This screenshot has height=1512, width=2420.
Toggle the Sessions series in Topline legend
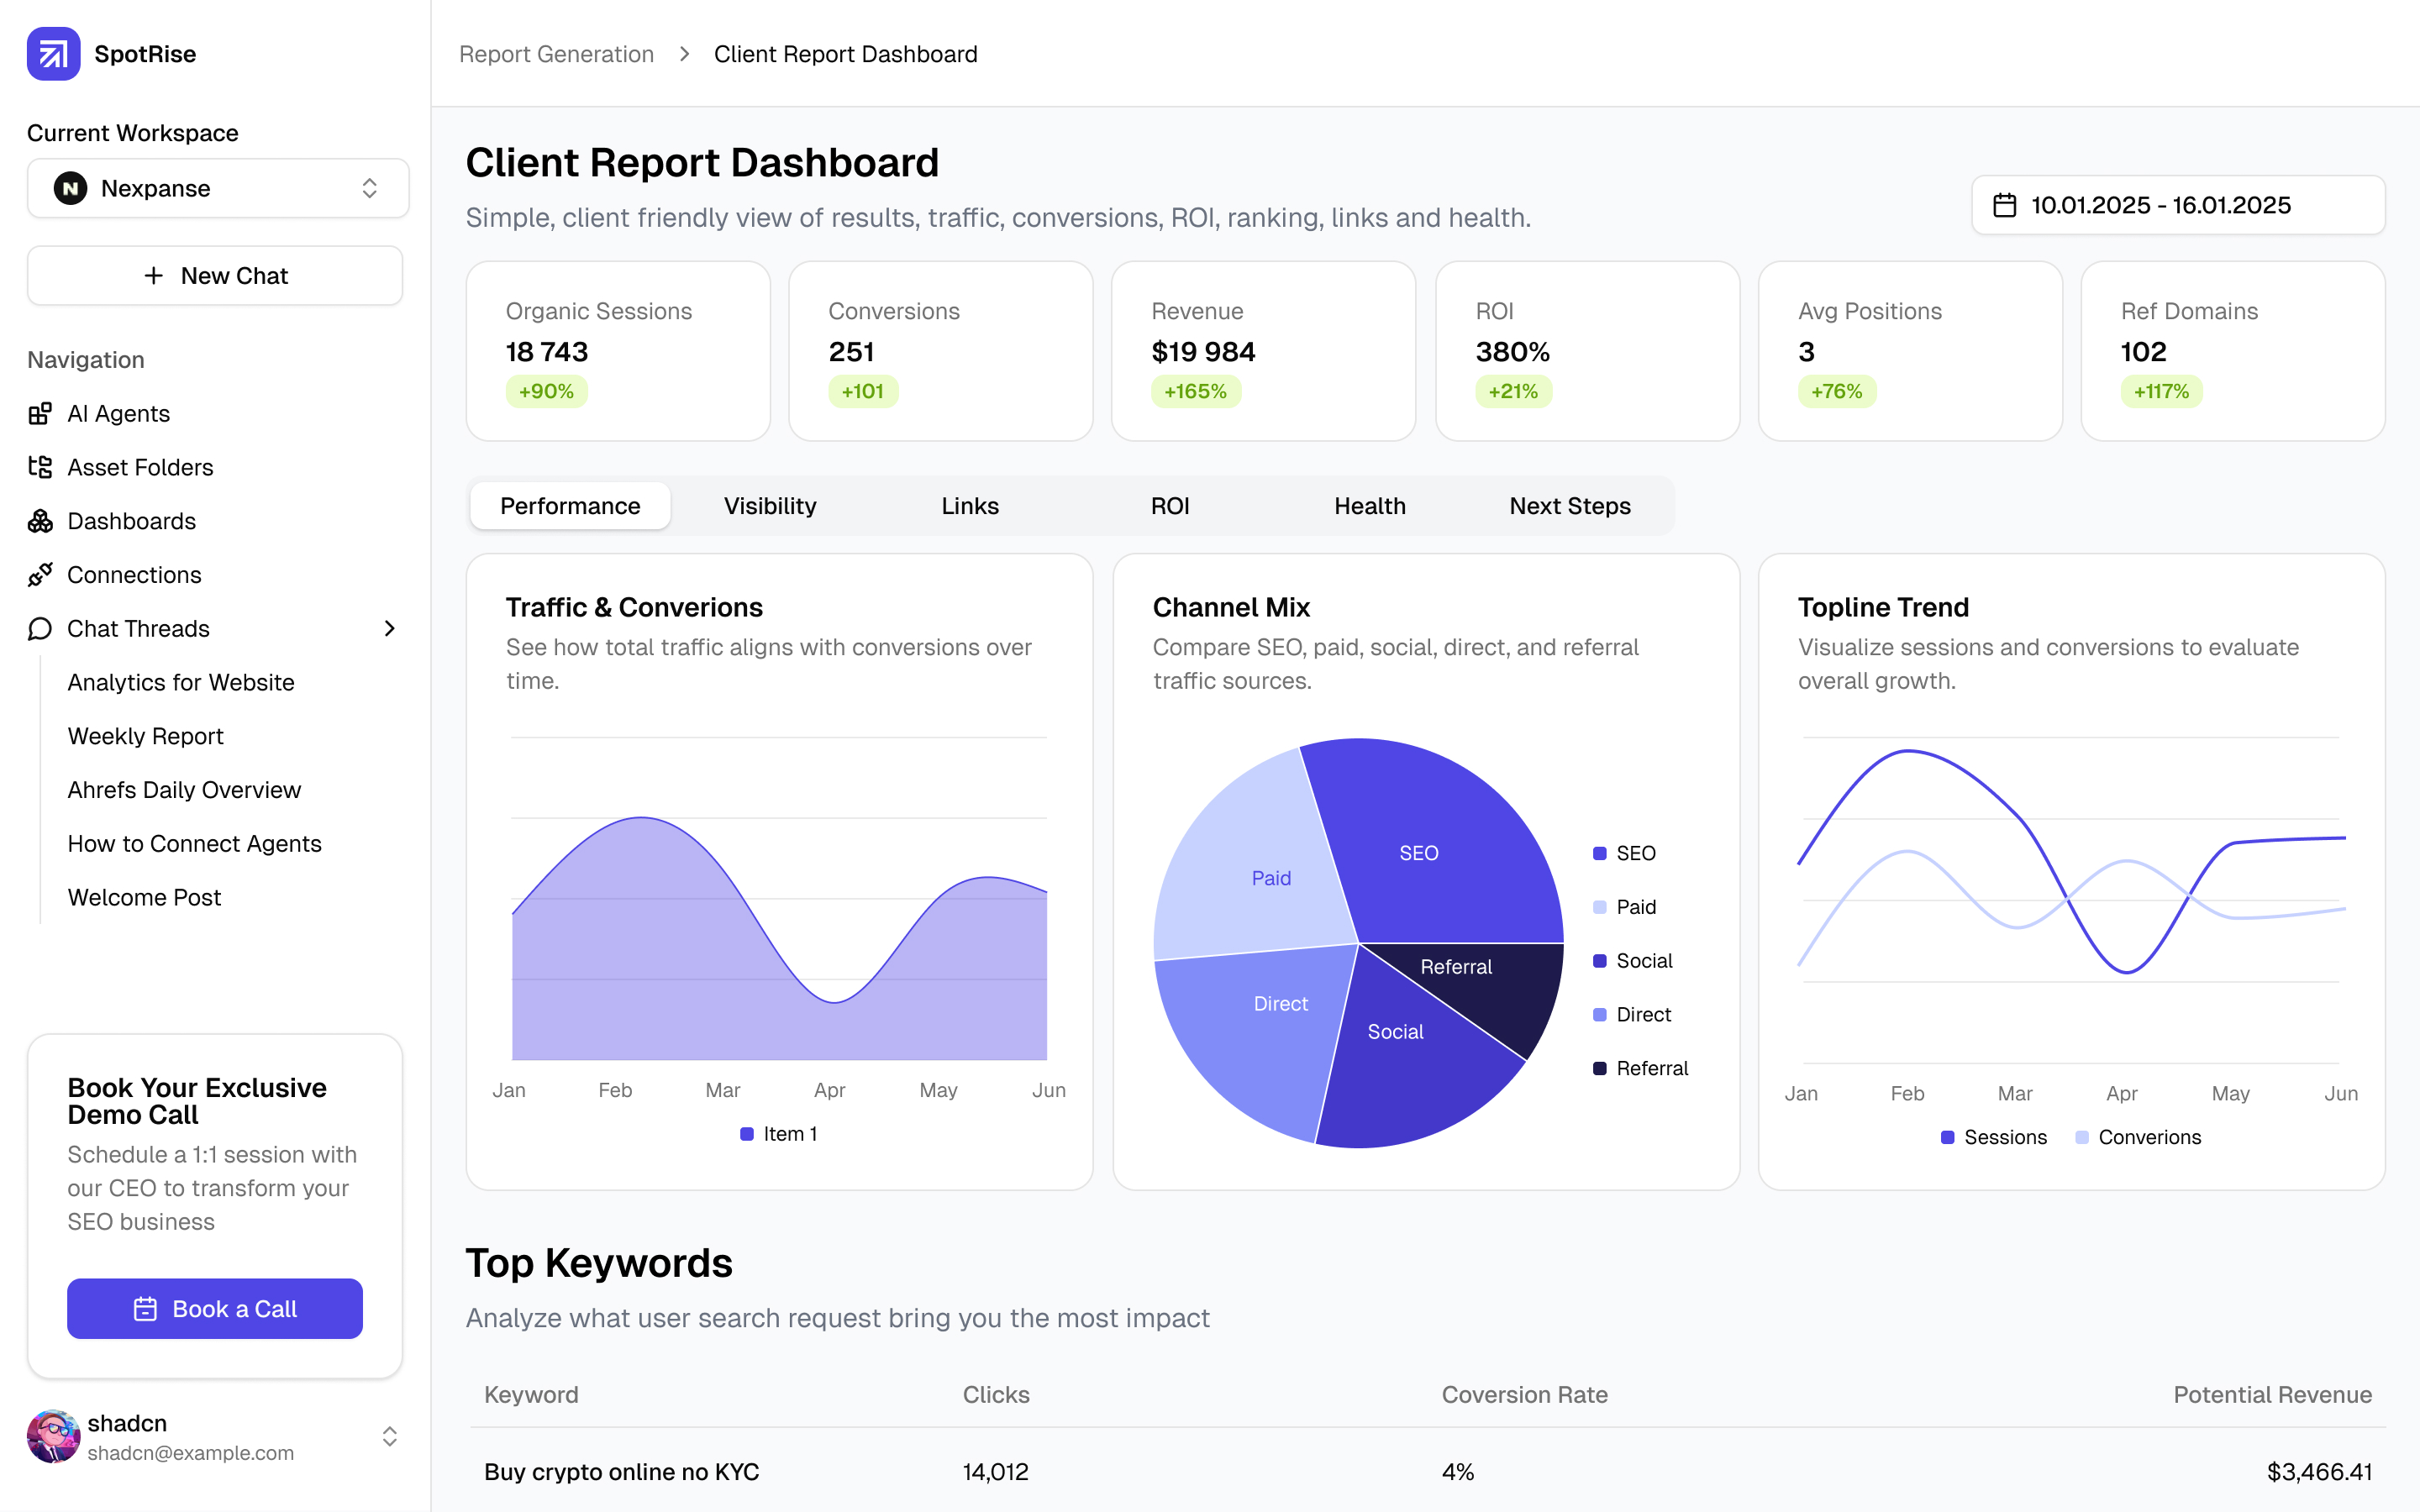[x=1993, y=1137]
